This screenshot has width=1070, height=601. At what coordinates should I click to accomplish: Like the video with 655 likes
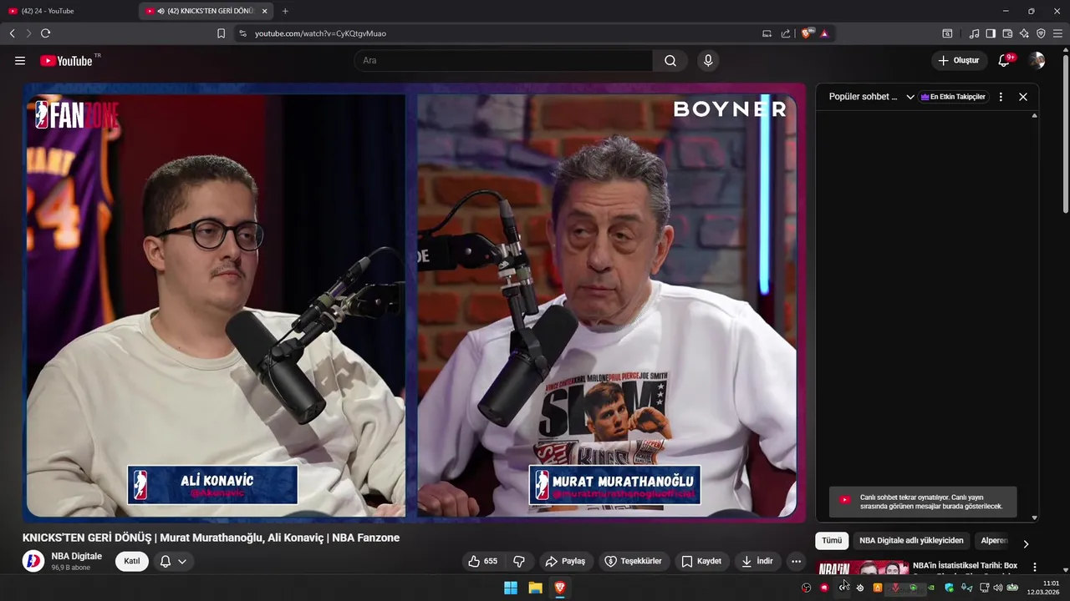[x=482, y=561]
